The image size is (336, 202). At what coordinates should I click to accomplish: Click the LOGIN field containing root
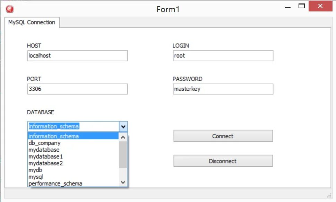pos(223,55)
